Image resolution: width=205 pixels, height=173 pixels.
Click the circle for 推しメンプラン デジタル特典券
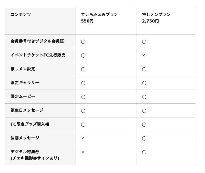[144, 152]
